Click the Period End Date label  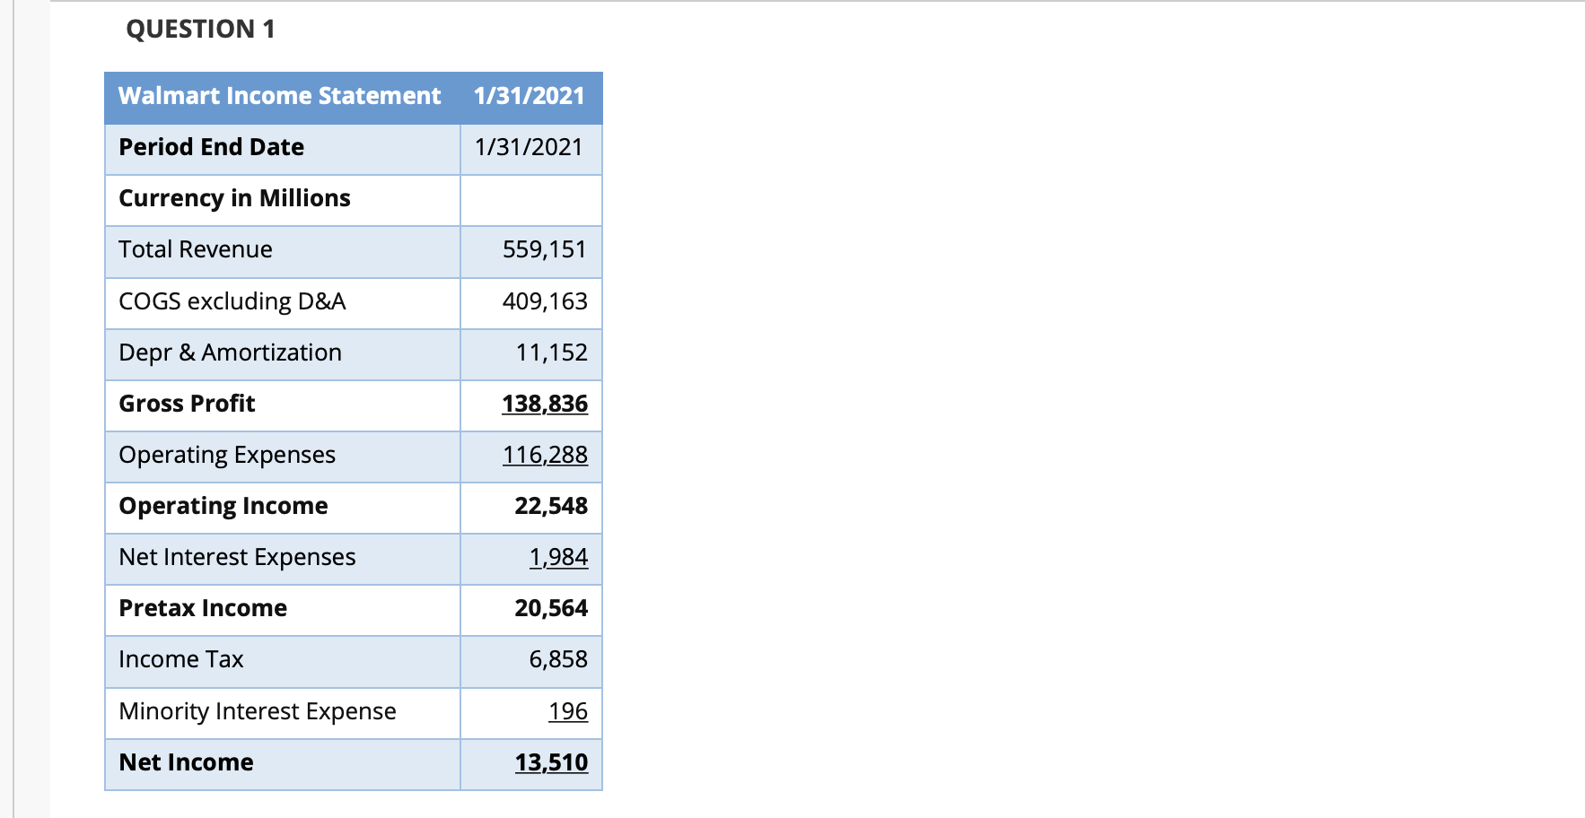tap(212, 147)
